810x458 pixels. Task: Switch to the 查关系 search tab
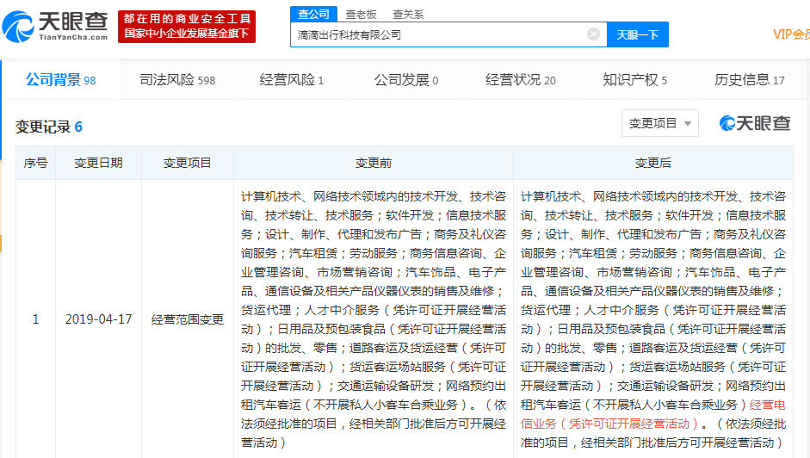click(408, 15)
